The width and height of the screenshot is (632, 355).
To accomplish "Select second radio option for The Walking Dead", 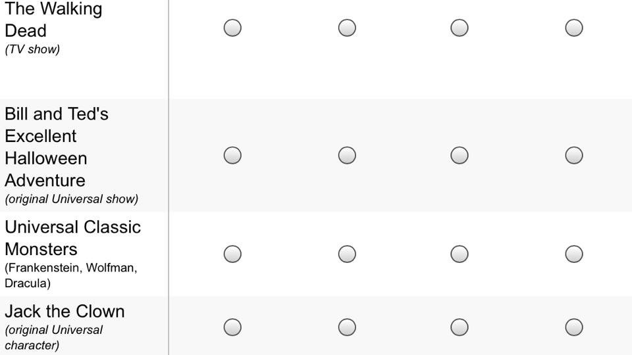I will tap(347, 28).
